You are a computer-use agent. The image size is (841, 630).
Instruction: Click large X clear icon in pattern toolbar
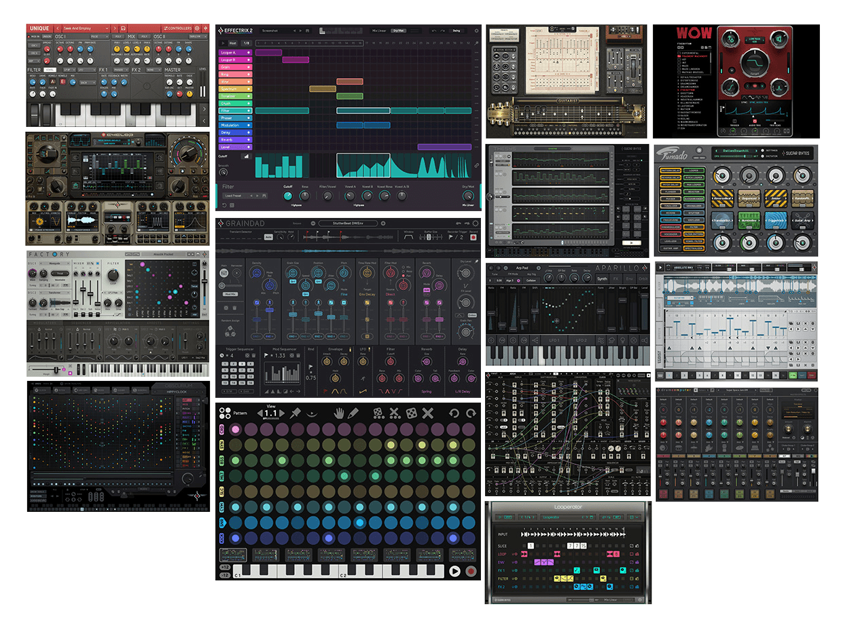(x=427, y=413)
